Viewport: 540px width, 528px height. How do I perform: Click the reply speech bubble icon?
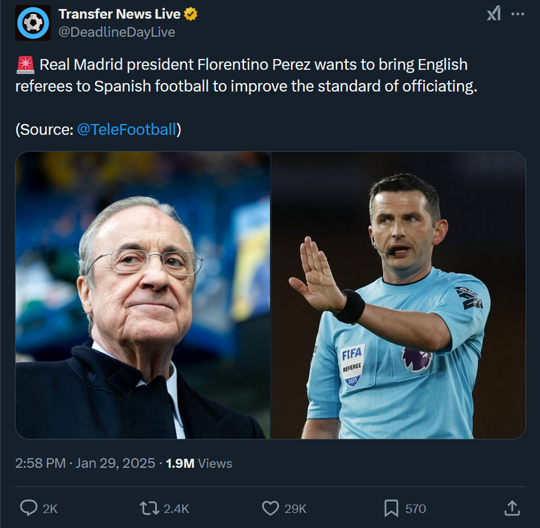pyautogui.click(x=29, y=508)
